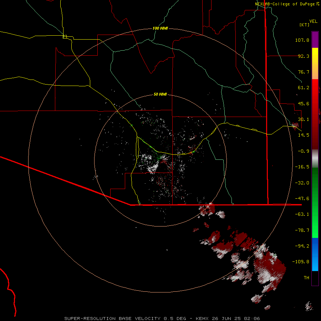This screenshot has height=321, width=321.
Task: Select the 45.6 velocity legend value
Action: pyautogui.click(x=304, y=103)
